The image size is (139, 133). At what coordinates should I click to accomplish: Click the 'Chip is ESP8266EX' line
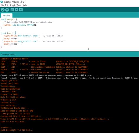point(10,89)
